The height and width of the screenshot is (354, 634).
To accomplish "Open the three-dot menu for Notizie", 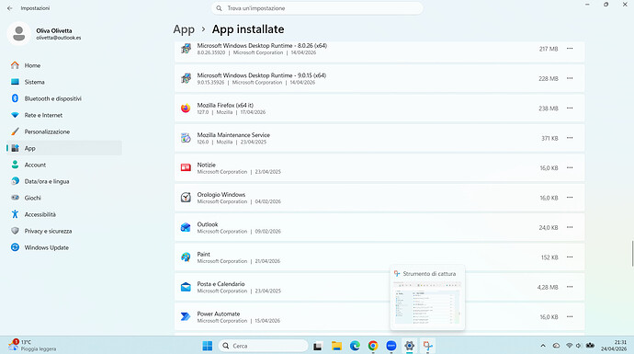I will click(570, 167).
